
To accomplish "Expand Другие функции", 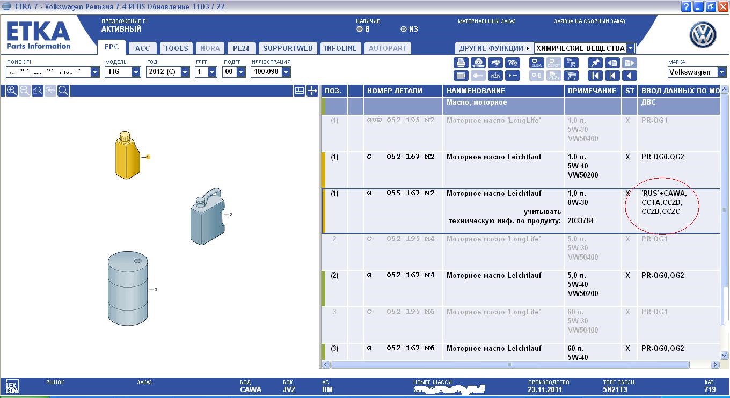I will point(494,48).
